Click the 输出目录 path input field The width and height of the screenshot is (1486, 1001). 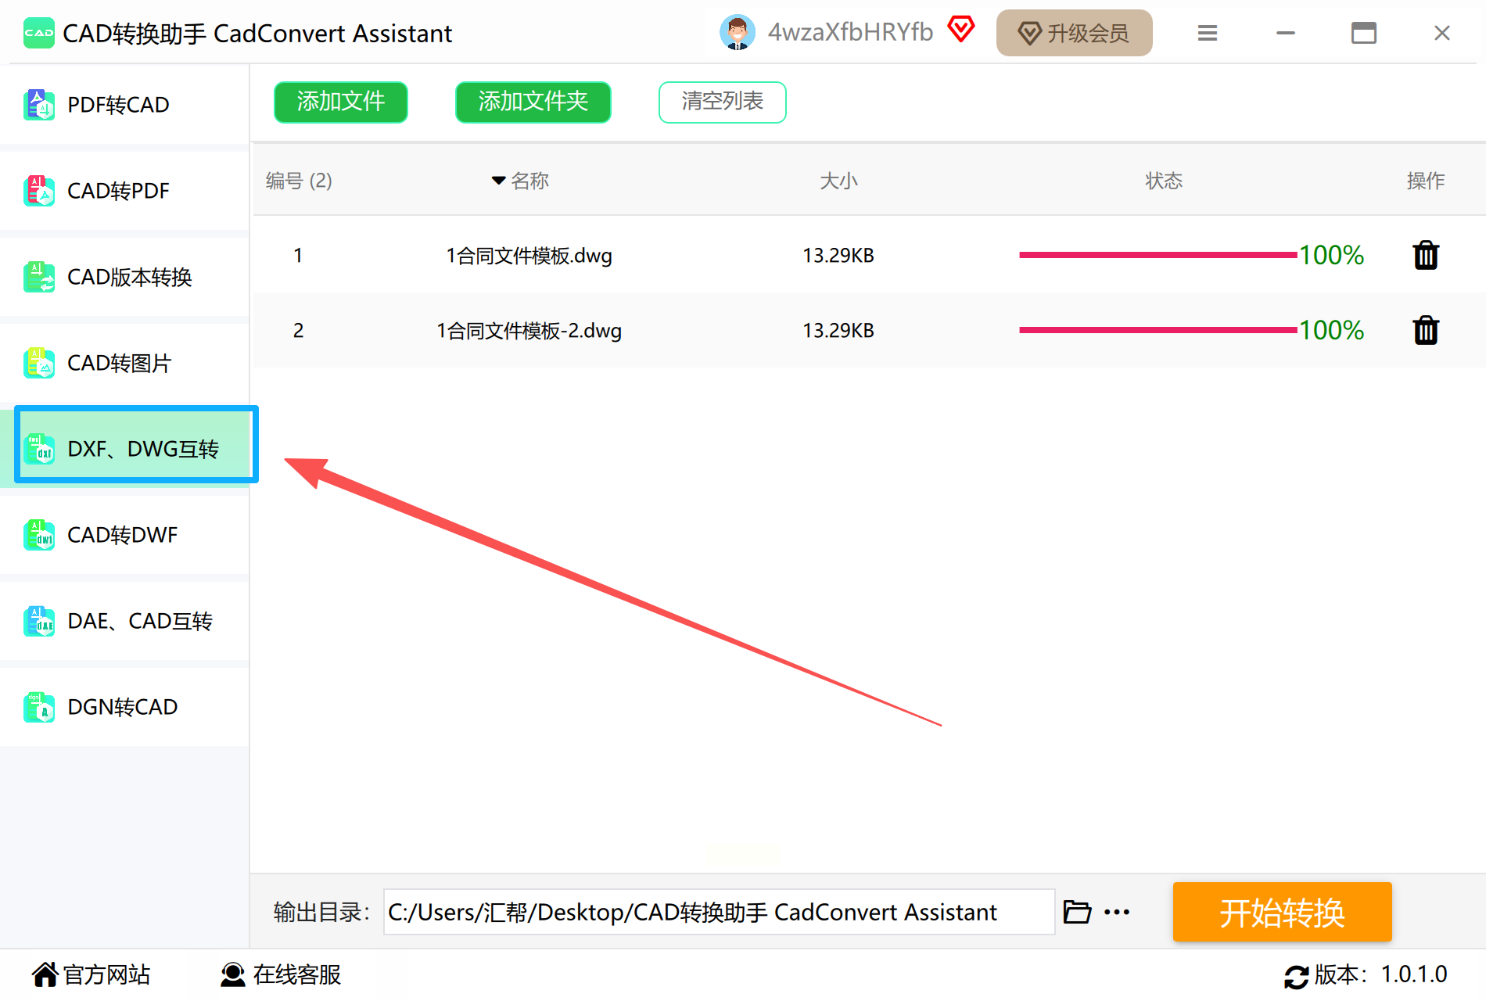[x=719, y=912]
